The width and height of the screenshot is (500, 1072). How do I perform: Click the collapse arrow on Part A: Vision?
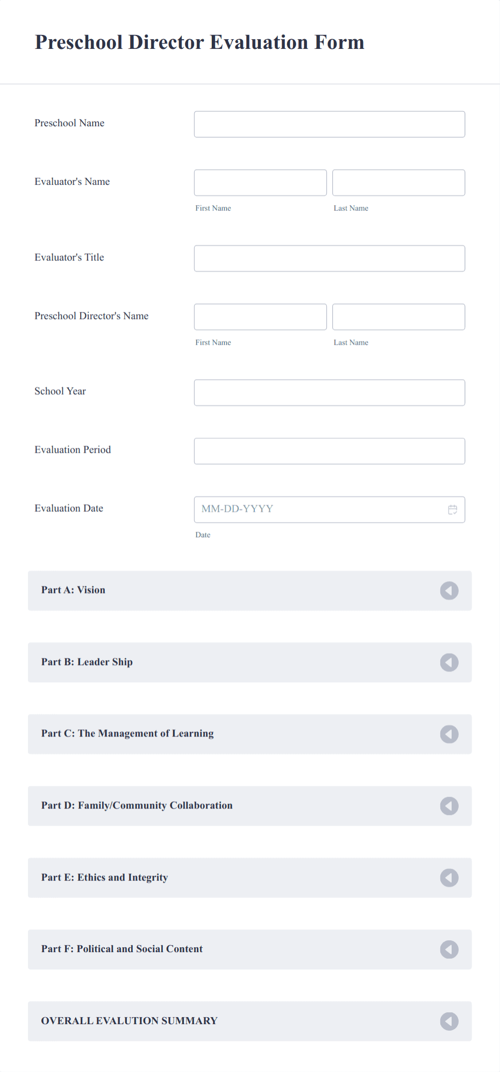(449, 590)
